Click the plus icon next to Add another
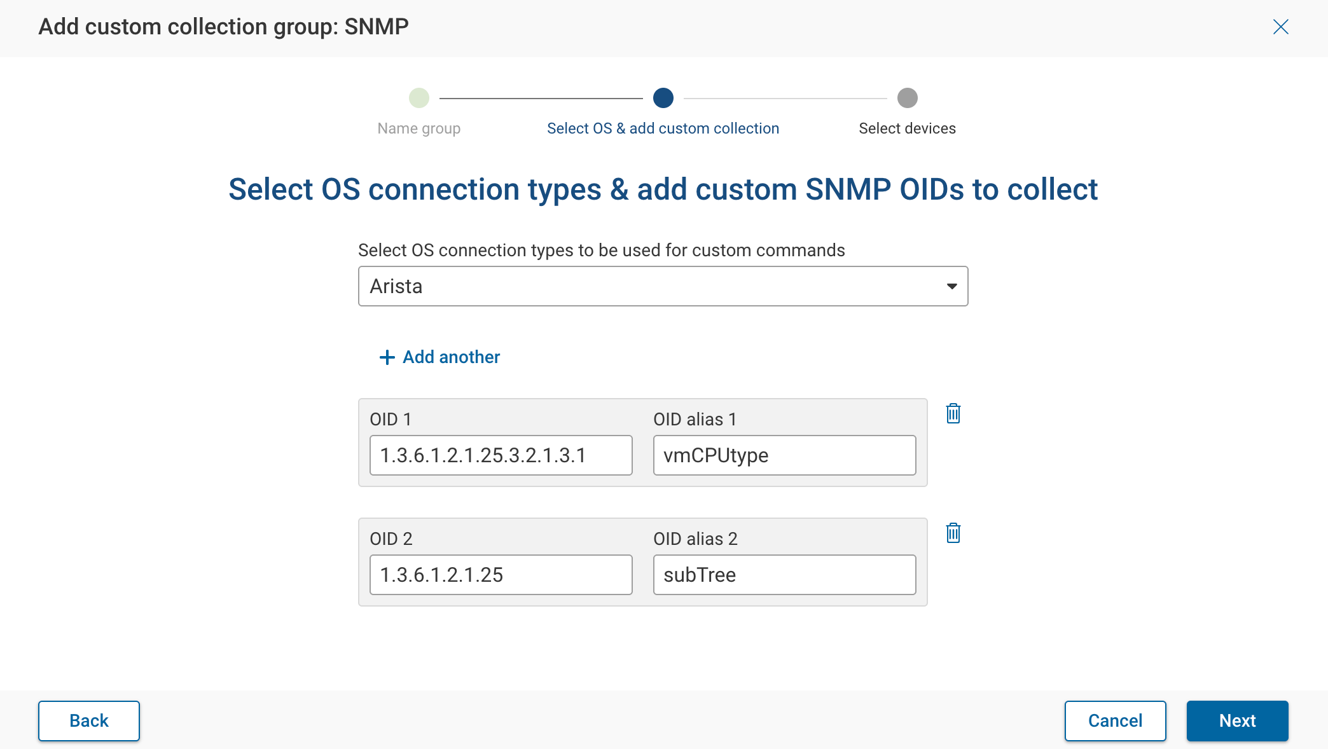The image size is (1328, 749). click(386, 357)
